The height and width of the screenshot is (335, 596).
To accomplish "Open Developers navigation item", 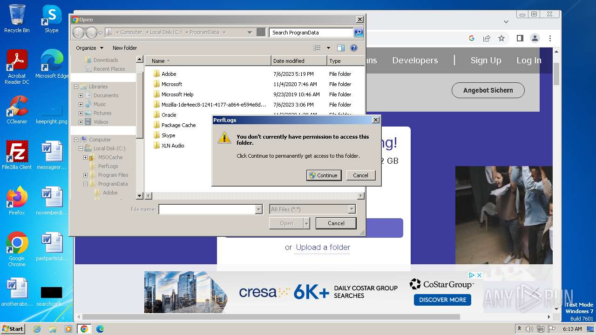I will click(x=415, y=60).
